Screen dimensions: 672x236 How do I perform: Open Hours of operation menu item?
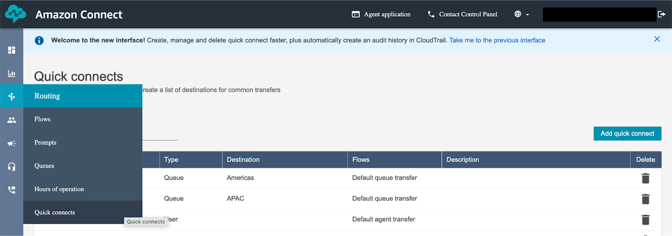tap(59, 189)
